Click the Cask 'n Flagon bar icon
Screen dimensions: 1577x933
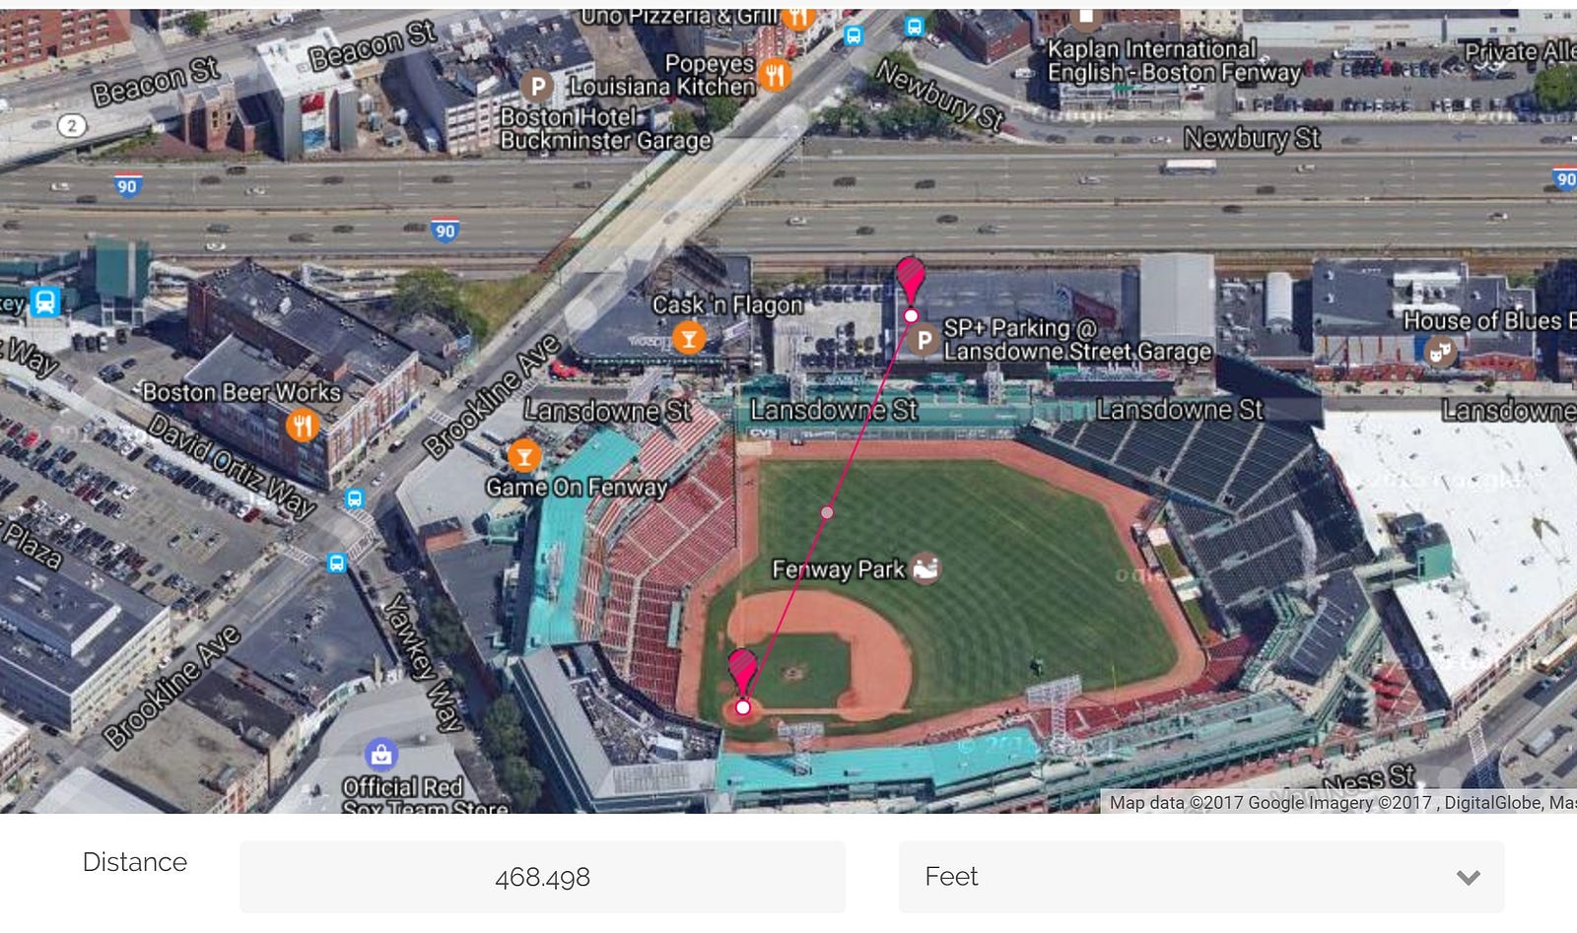tap(689, 340)
